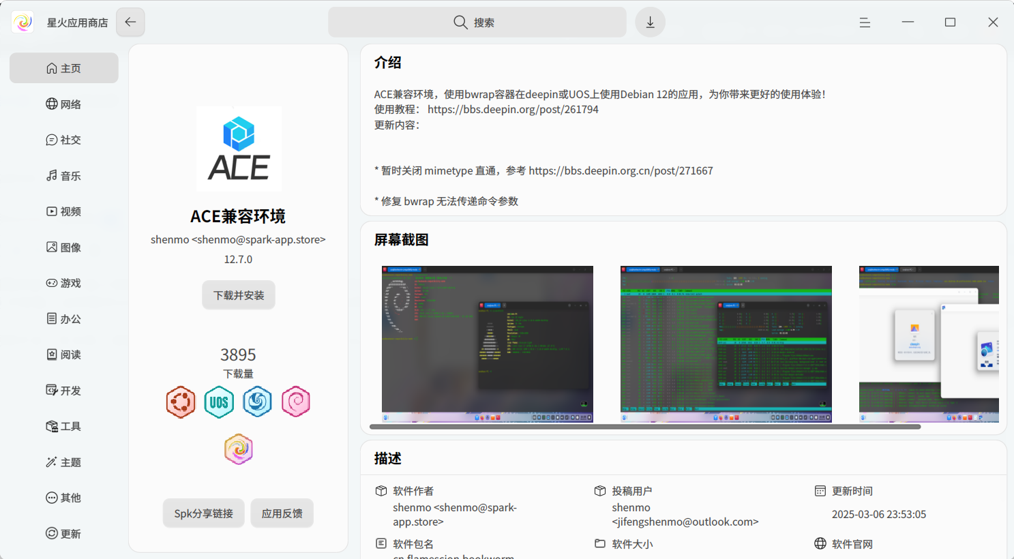Screen dimensions: 1014x559
Task: Click the version number 12.7.0
Action: 238,259
